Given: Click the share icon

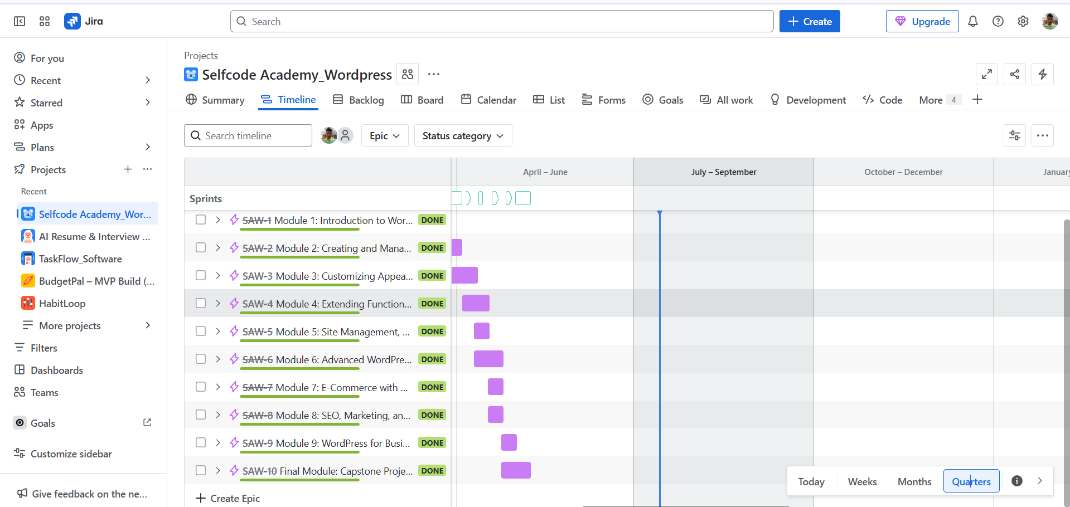Looking at the screenshot, I should (x=1015, y=74).
